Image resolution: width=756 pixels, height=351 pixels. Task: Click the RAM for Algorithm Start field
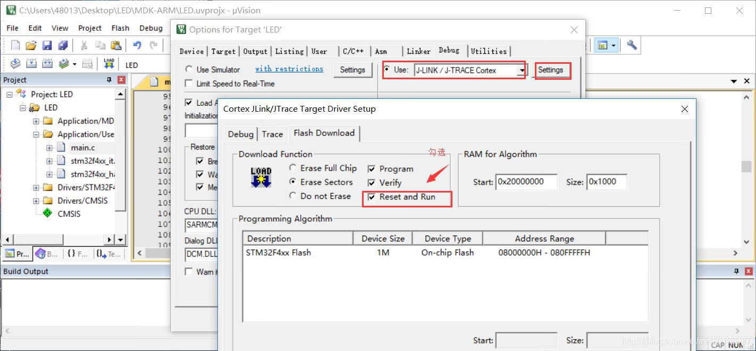point(526,182)
